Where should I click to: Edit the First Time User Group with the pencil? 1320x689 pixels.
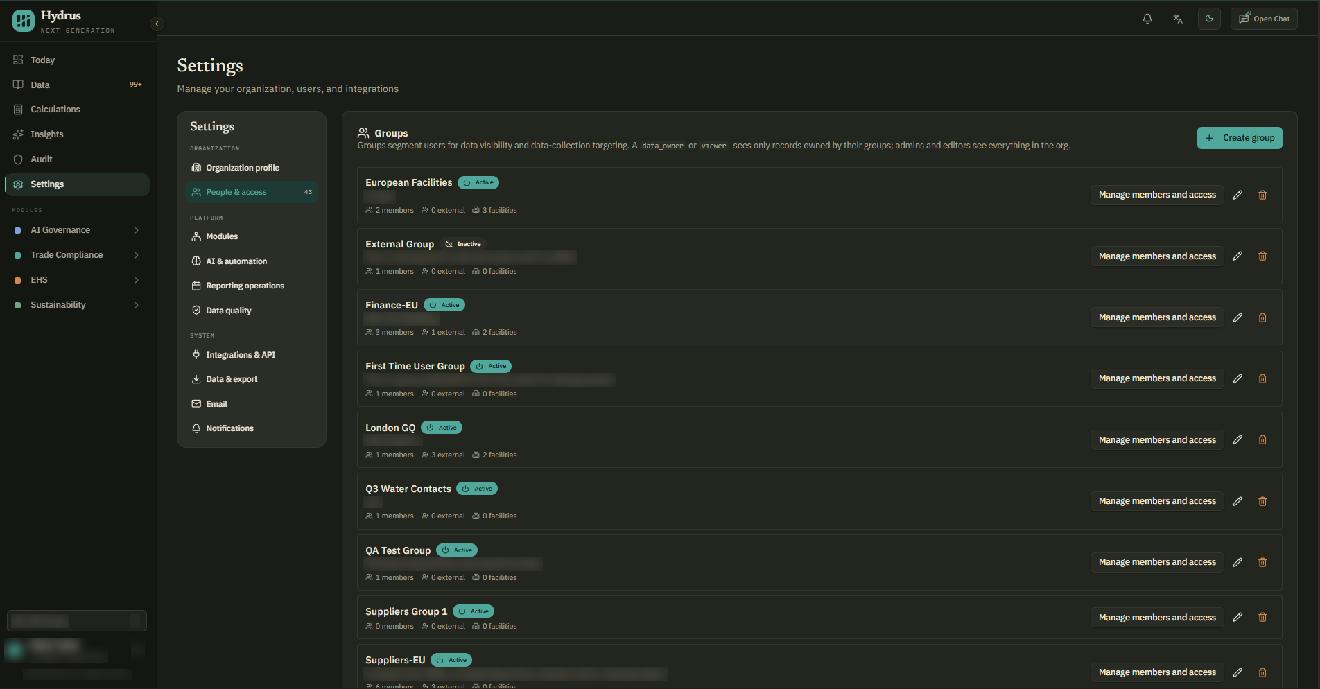[1237, 378]
